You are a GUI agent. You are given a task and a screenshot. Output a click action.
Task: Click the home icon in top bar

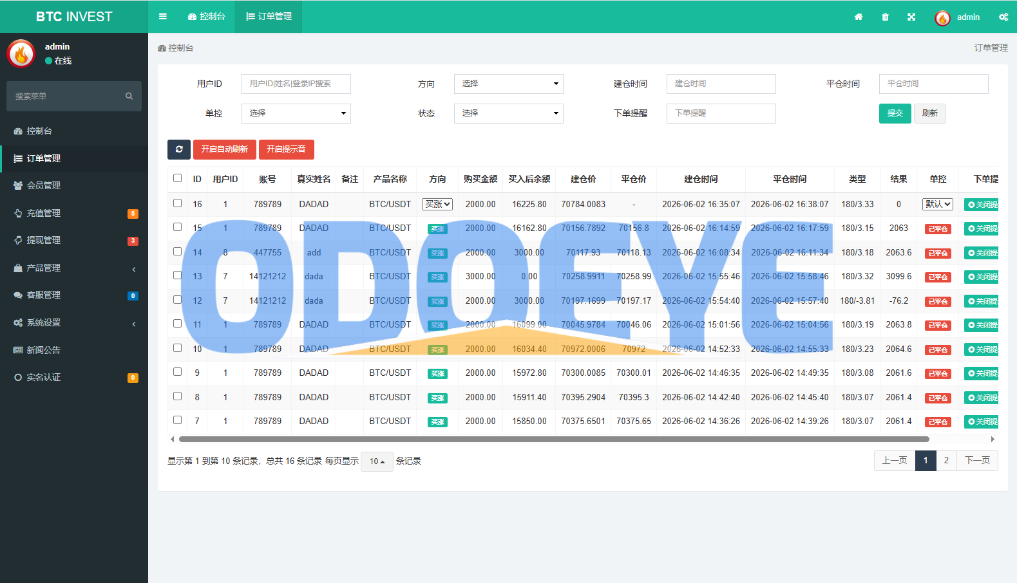859,17
